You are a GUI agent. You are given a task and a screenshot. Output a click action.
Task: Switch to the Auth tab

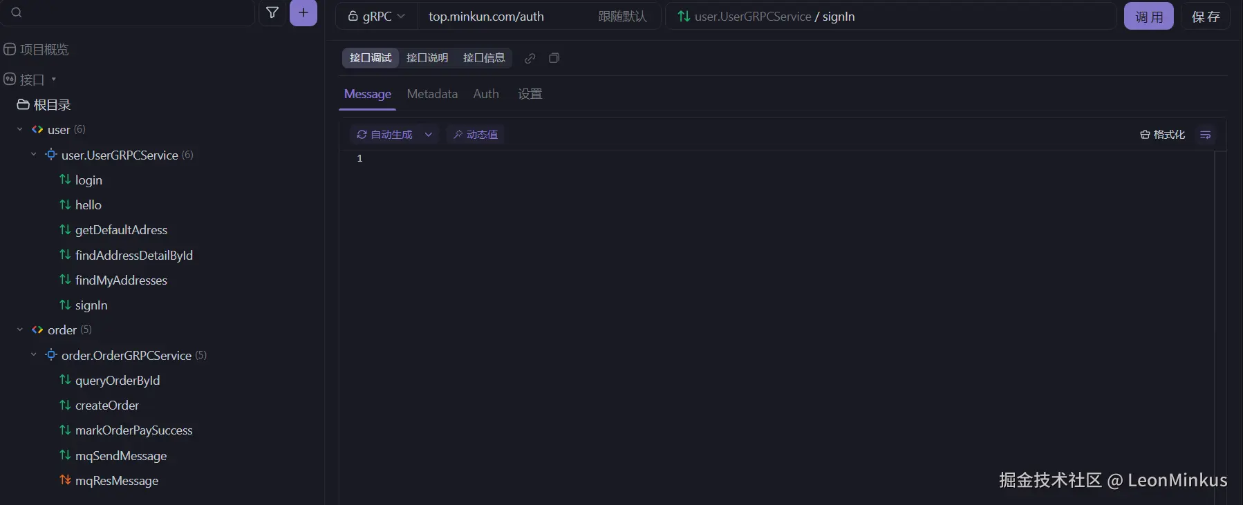[x=486, y=94]
